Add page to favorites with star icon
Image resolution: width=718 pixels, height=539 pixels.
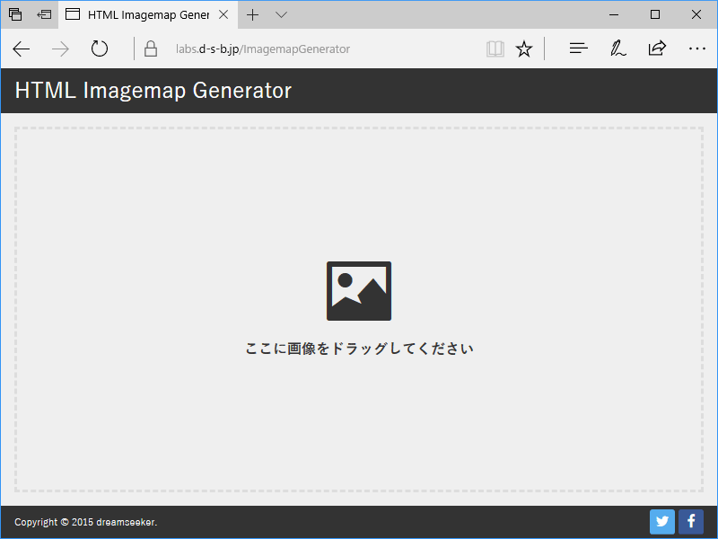click(x=524, y=49)
